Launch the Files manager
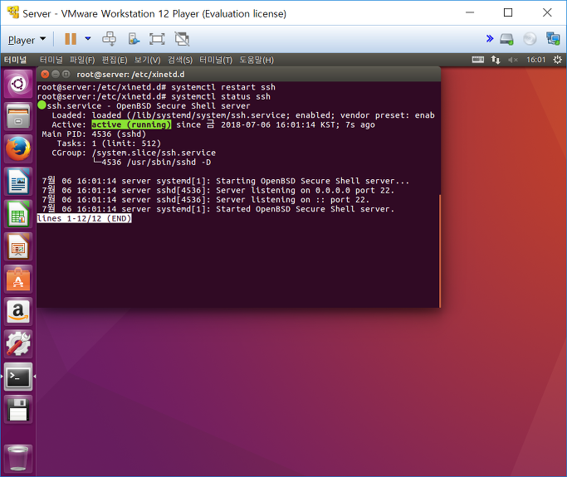The image size is (567, 477). (x=18, y=116)
